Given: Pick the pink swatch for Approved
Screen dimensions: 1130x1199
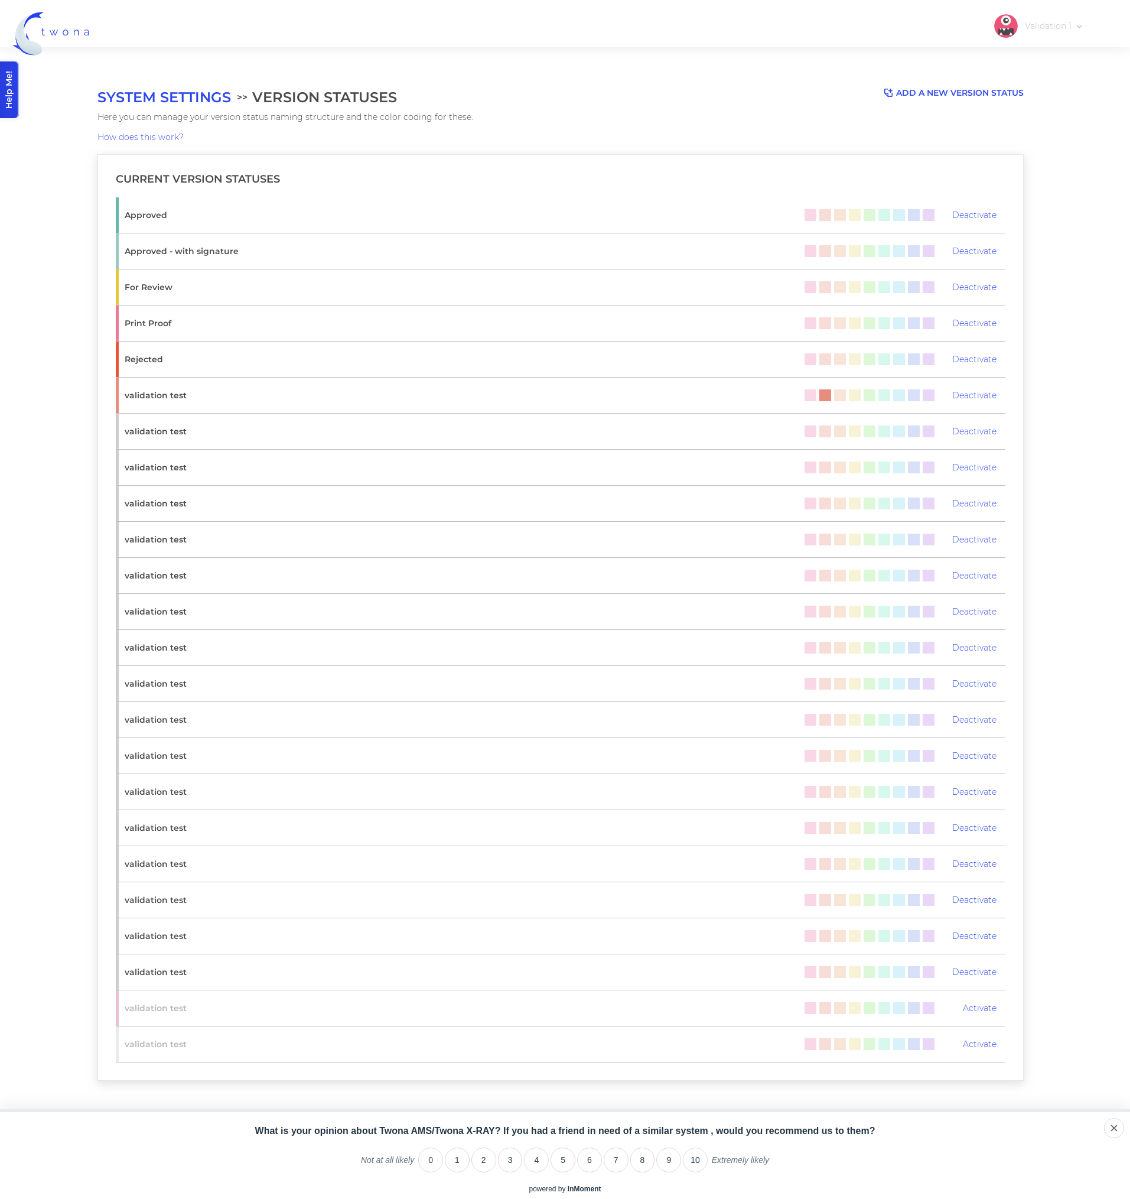Looking at the screenshot, I should tap(810, 215).
